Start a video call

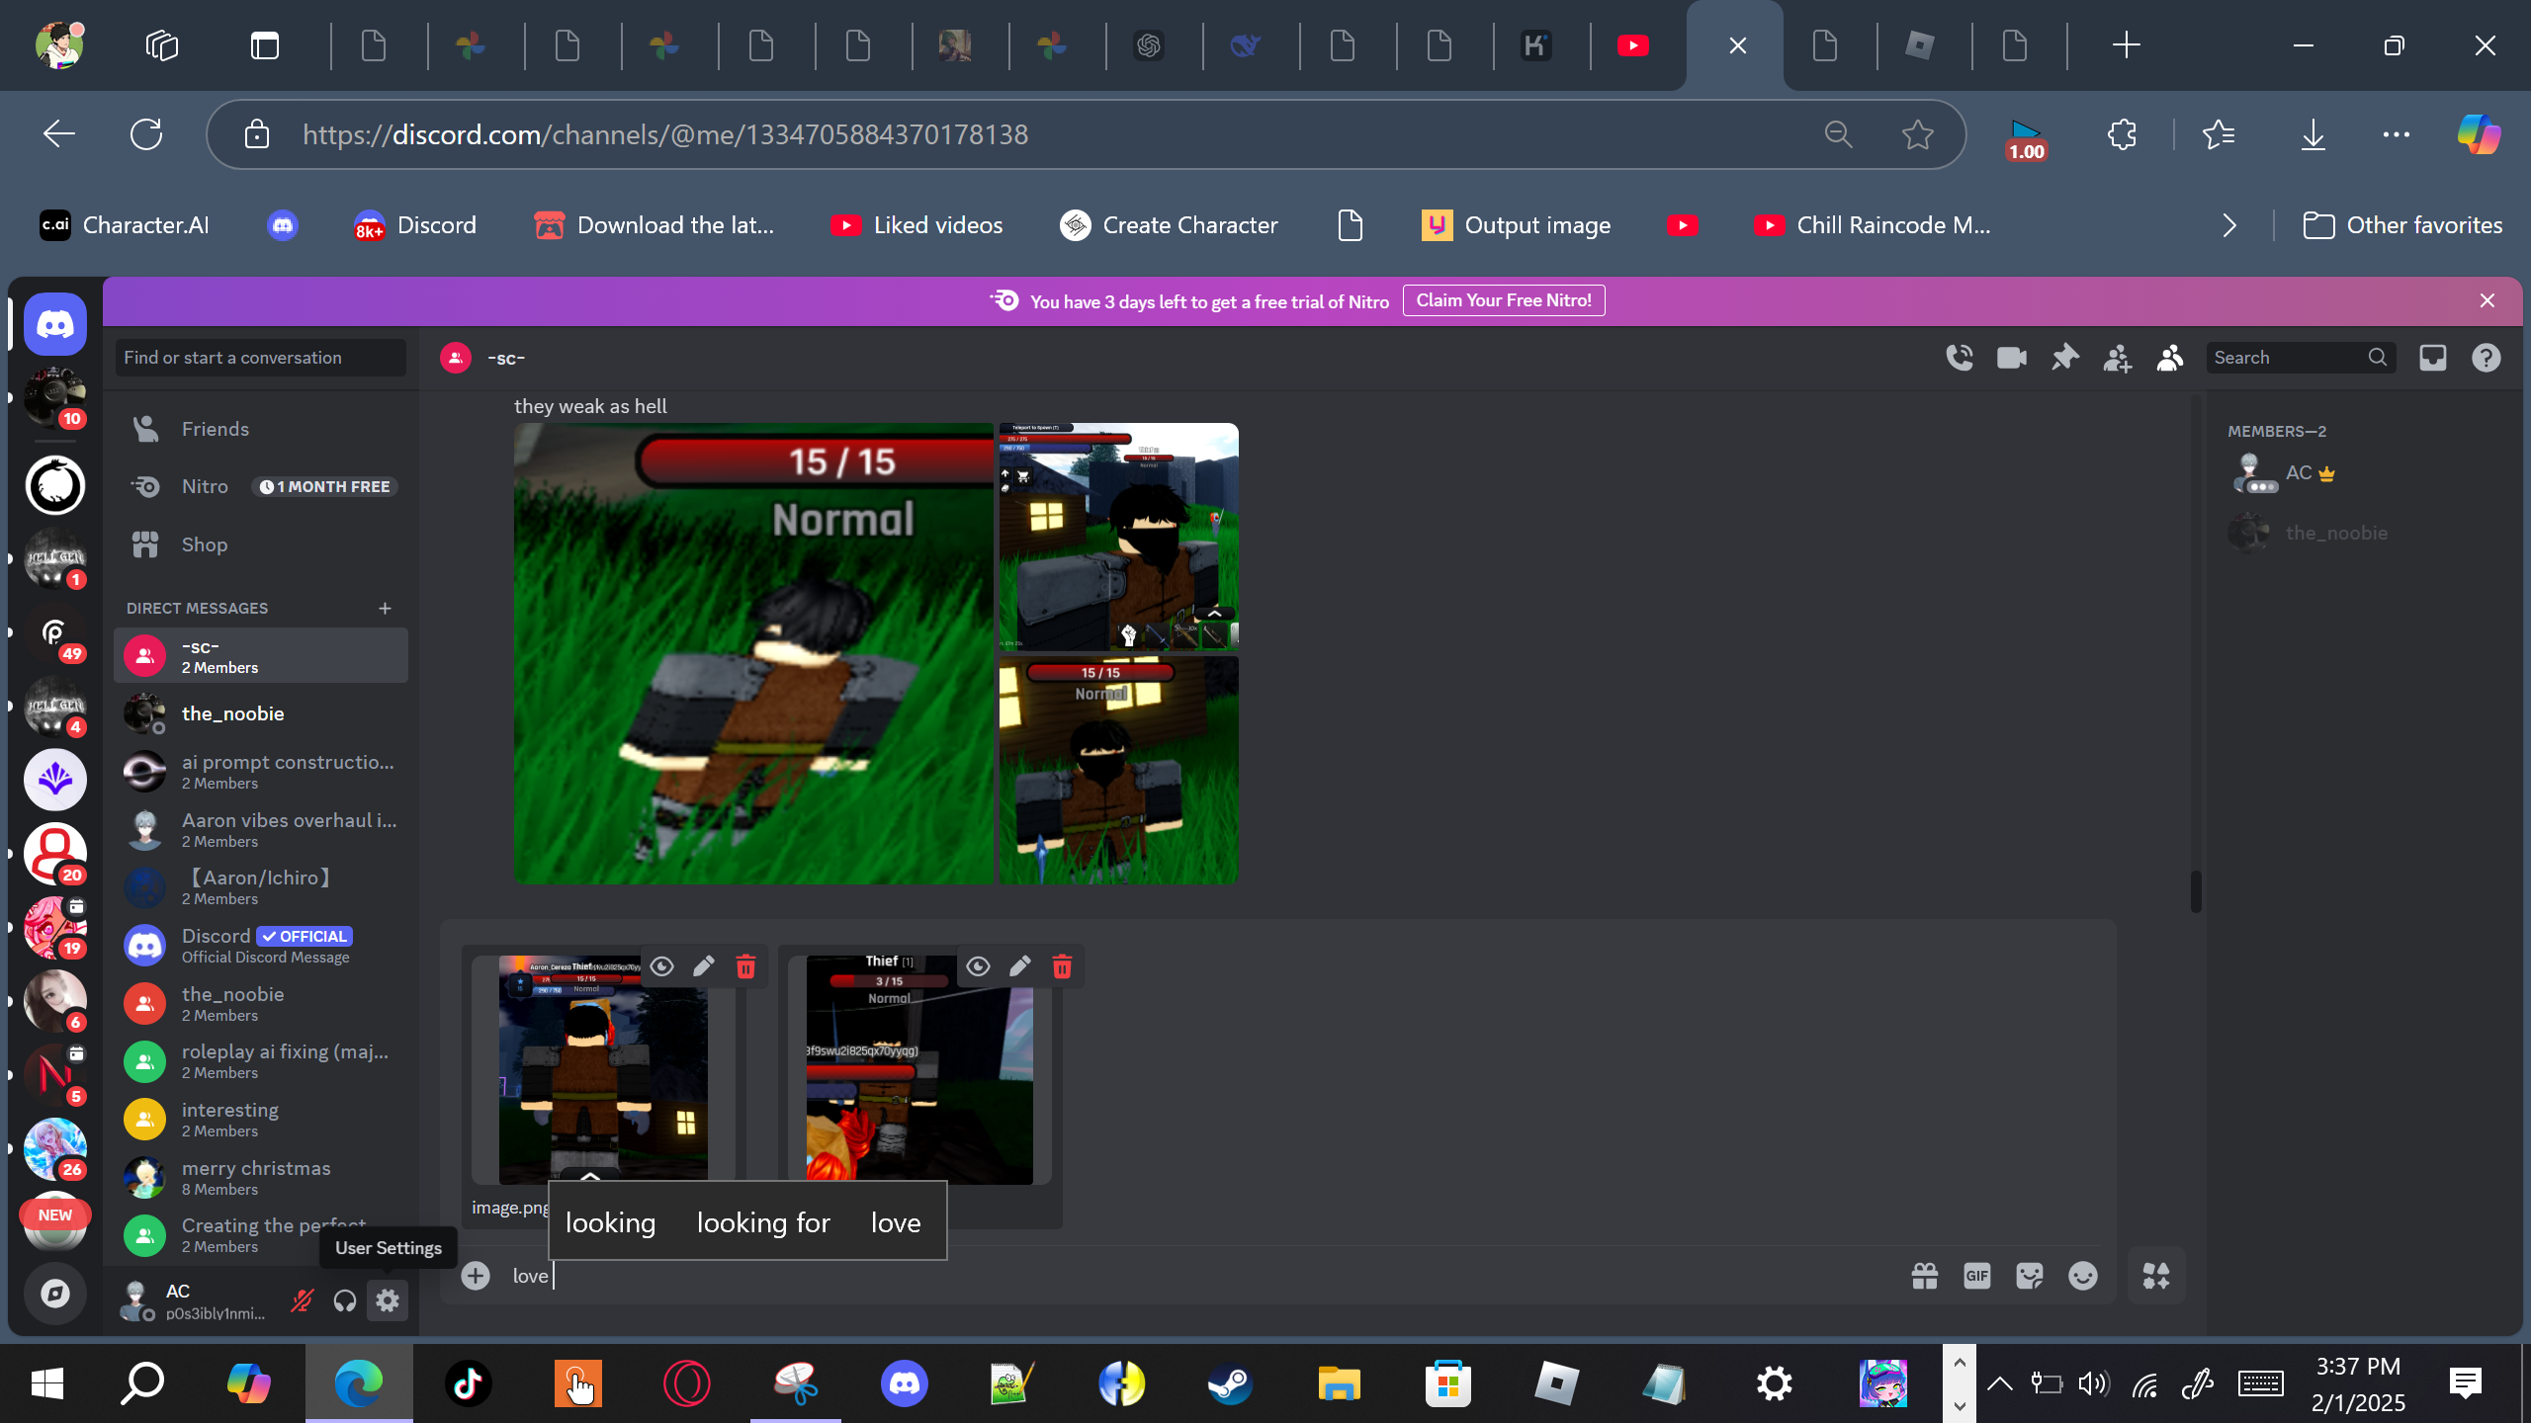(x=2011, y=358)
